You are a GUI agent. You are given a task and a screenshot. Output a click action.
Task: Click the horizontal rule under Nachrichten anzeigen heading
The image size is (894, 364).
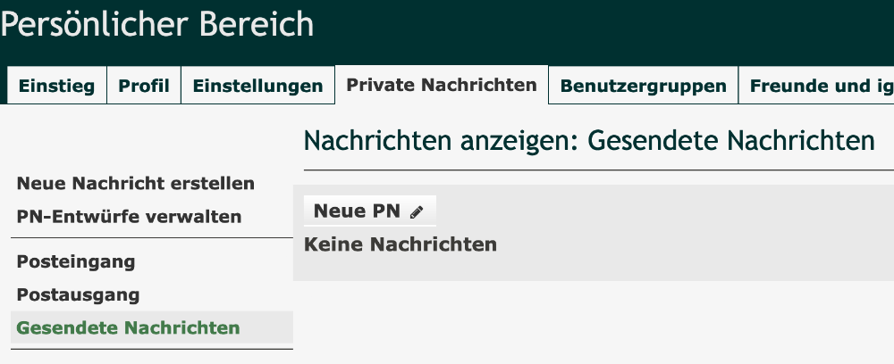coord(597,170)
